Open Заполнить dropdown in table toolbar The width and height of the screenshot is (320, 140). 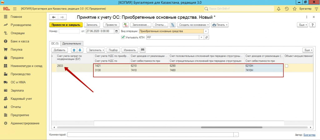click(x=96, y=50)
